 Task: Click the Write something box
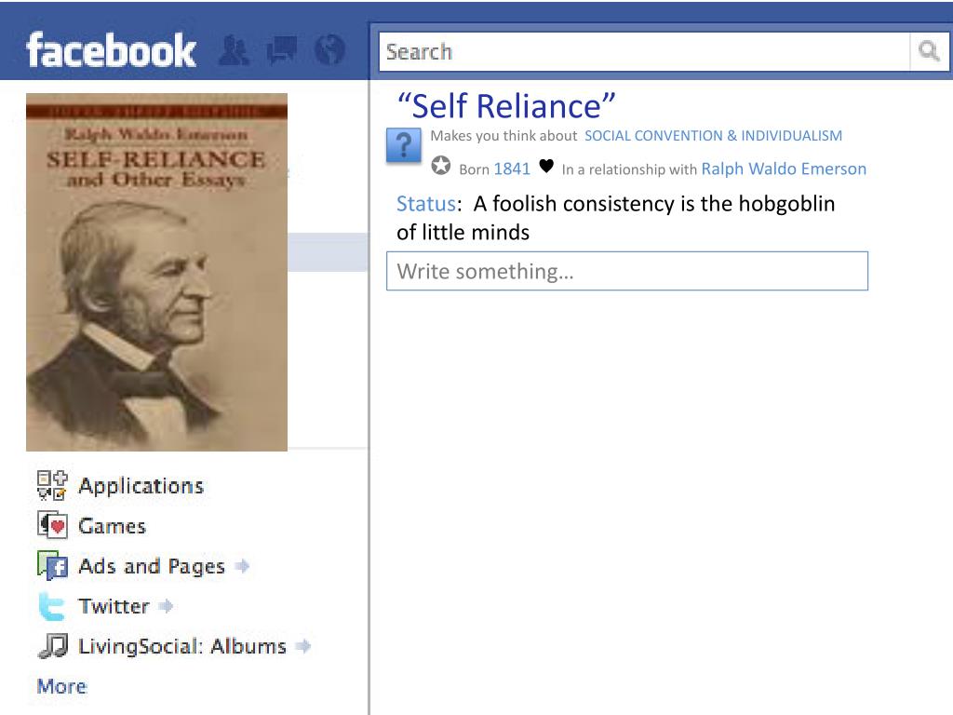tap(627, 271)
